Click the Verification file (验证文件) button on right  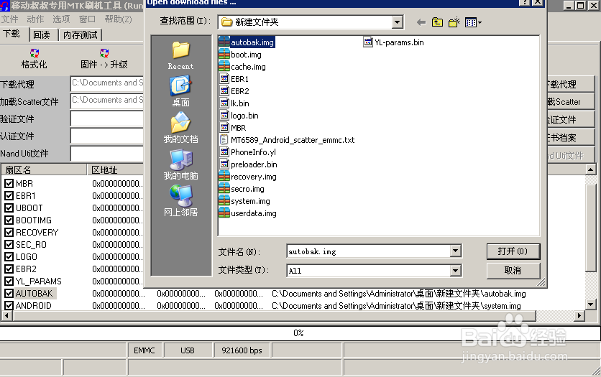point(571,119)
